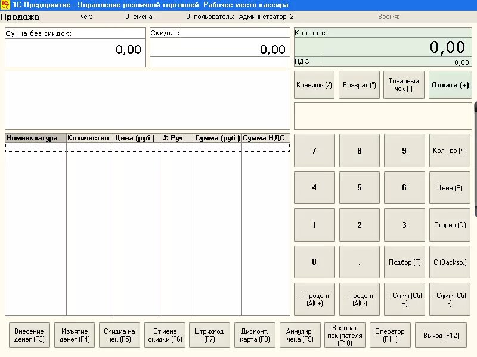Click Отмена скидки (F6)
This screenshot has width=477, height=357.
click(x=165, y=335)
